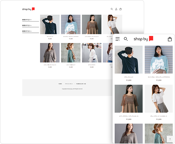Viewport: 175px width, 144px height.
Task: Open the account icon in desktop header
Action: click(x=116, y=9)
